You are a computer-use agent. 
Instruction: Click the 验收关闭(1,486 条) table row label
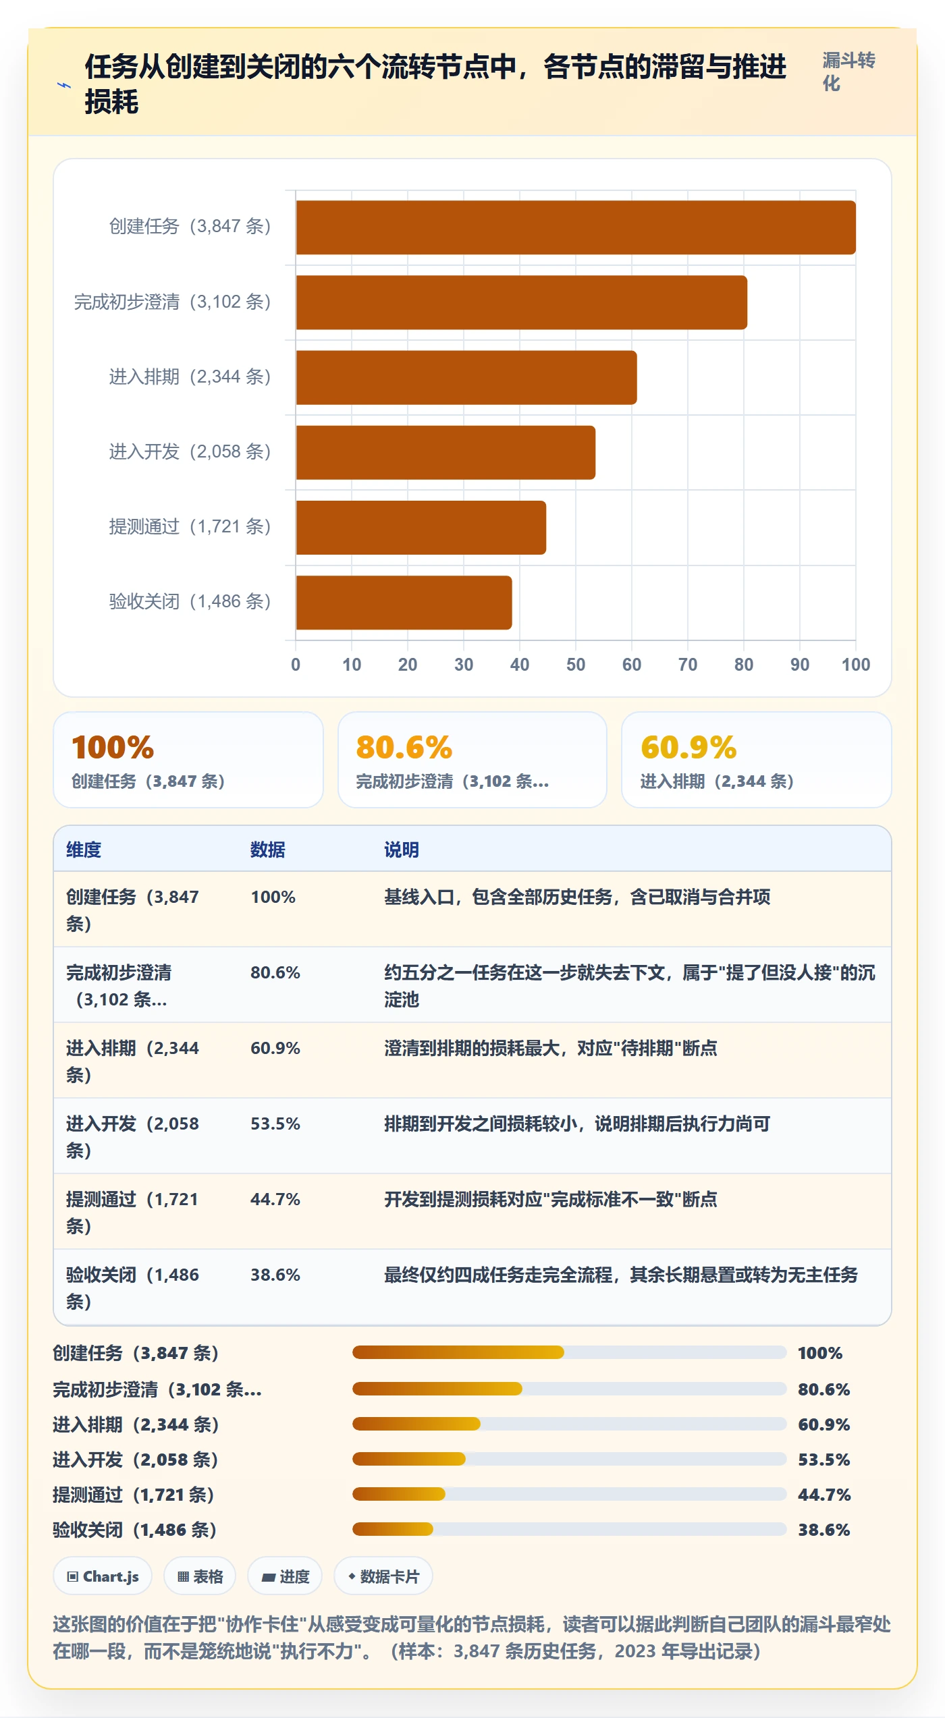[x=132, y=1288]
